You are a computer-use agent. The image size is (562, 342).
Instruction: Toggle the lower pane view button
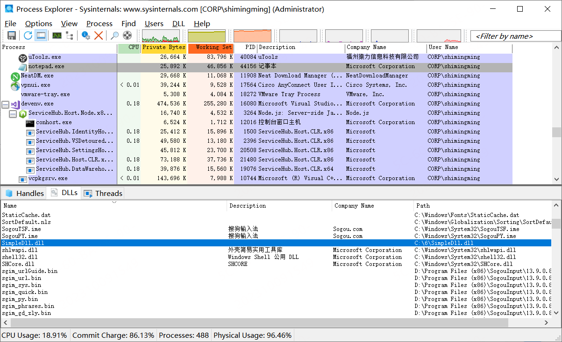coord(41,36)
